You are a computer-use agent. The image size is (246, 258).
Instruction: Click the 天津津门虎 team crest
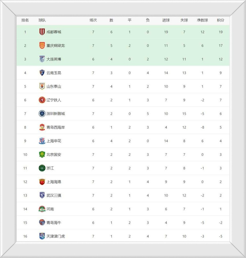point(42,236)
